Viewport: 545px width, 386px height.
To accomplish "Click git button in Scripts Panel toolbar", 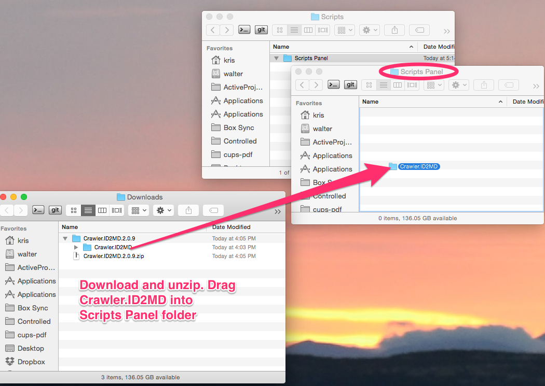I will point(350,84).
